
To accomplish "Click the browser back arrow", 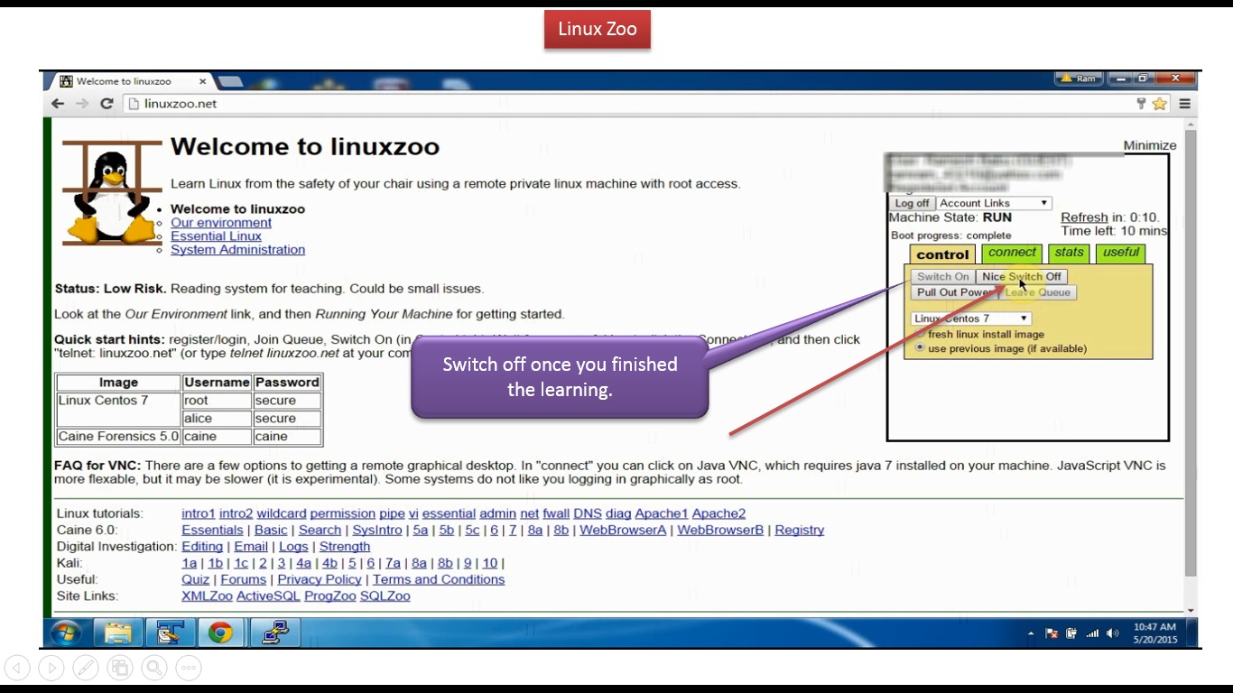I will click(x=58, y=104).
